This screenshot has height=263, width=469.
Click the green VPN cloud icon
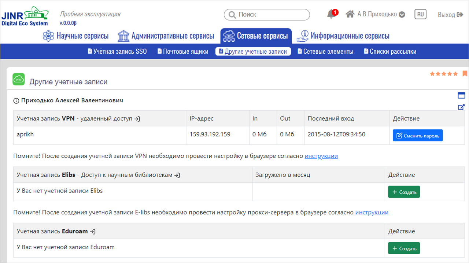[19, 79]
